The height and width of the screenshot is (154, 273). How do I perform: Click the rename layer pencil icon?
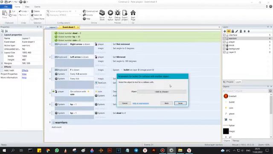tap(237, 31)
